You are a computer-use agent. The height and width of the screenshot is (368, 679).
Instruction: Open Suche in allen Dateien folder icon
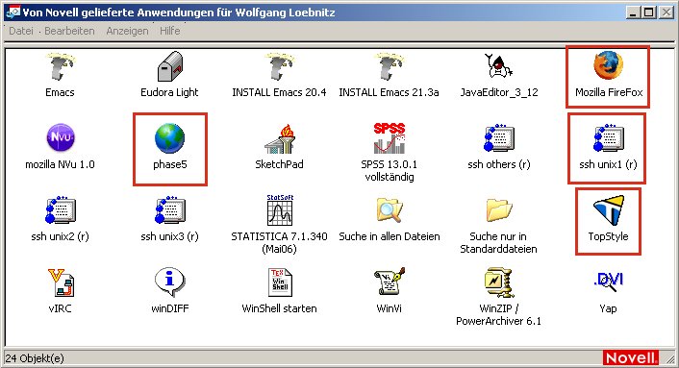(390, 210)
